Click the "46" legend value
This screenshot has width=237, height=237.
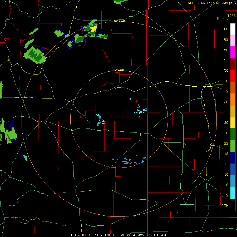[226, 81]
